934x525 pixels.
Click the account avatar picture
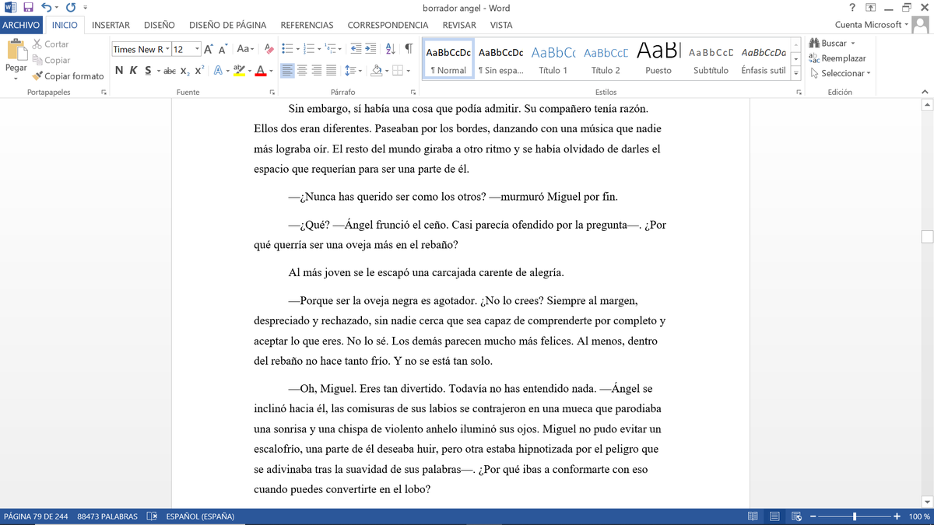(921, 25)
